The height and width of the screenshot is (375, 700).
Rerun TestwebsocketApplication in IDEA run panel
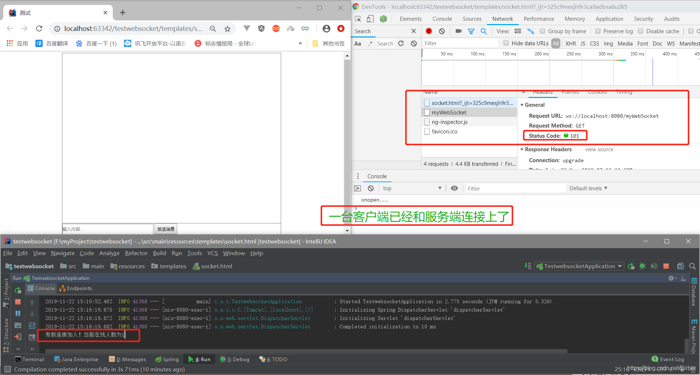18,290
